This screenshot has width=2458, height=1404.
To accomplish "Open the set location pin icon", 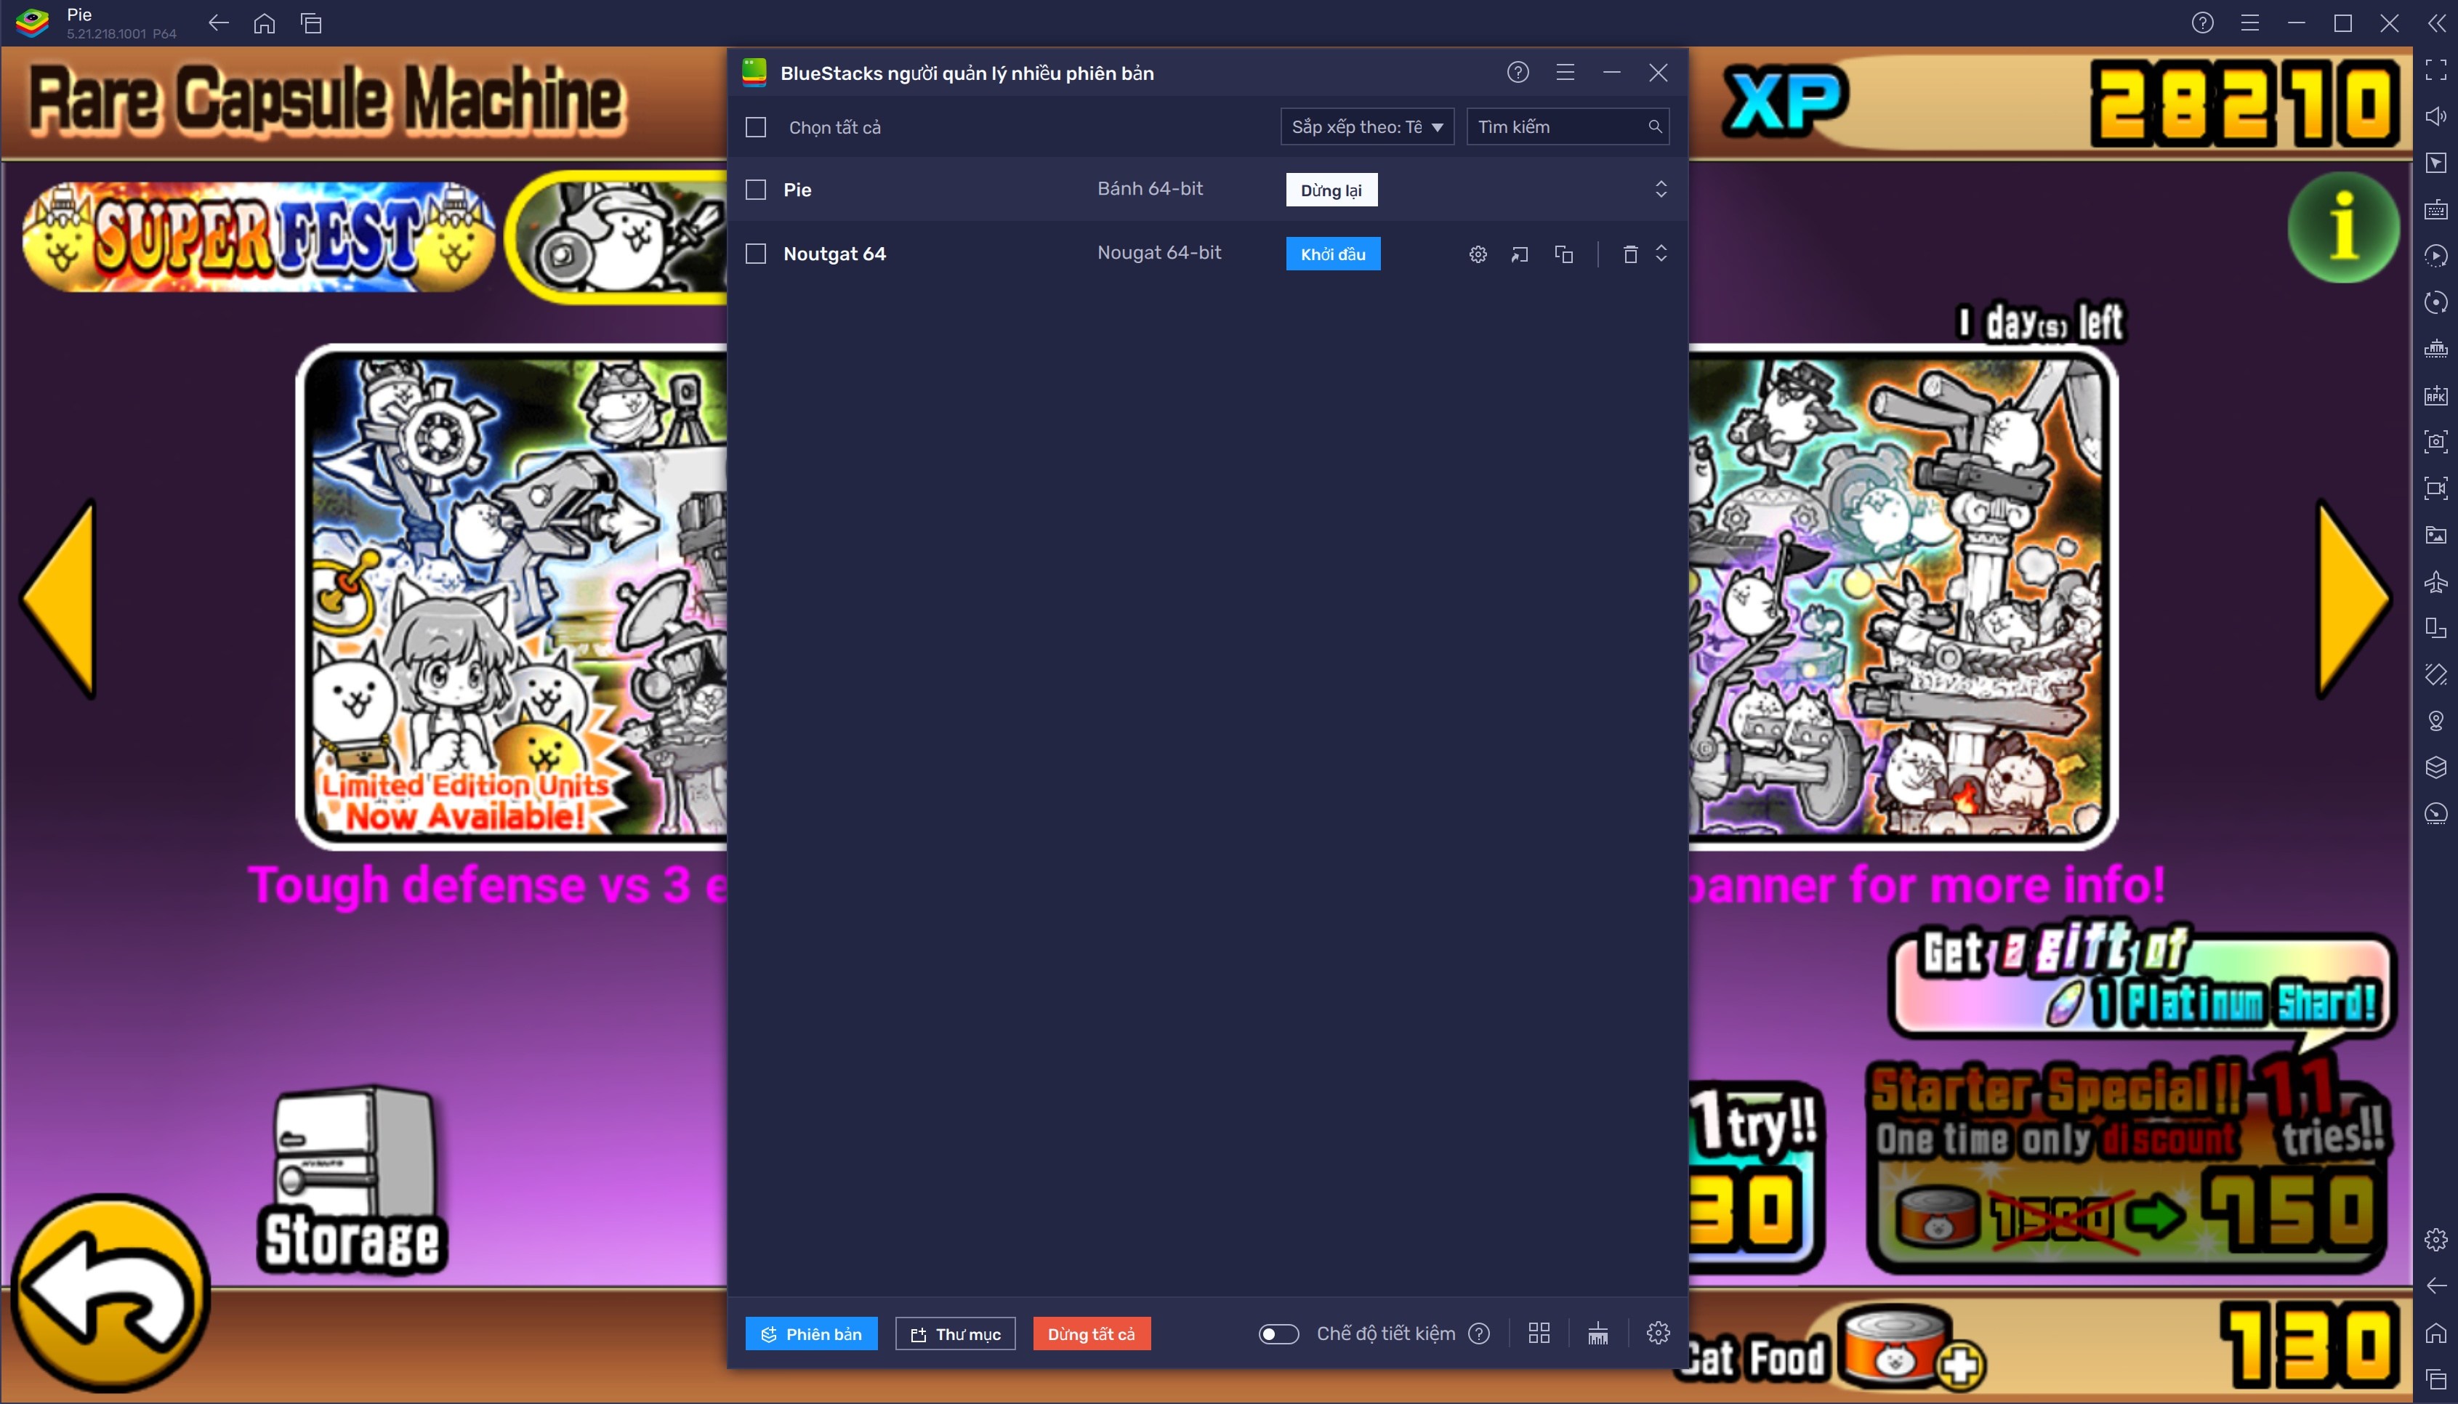I will click(2435, 720).
